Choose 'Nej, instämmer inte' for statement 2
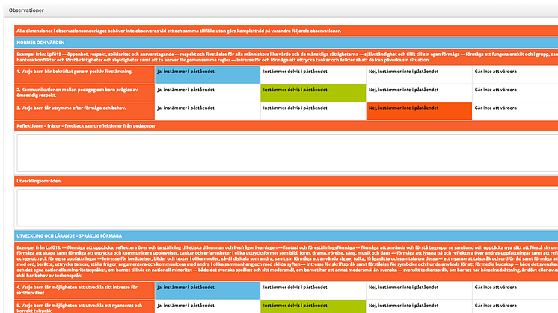Viewport: 558px width, 313px height. (x=418, y=93)
